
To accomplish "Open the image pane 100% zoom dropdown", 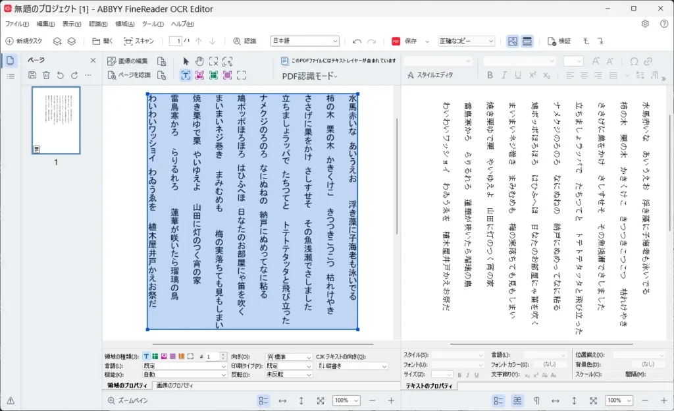I will [346, 400].
